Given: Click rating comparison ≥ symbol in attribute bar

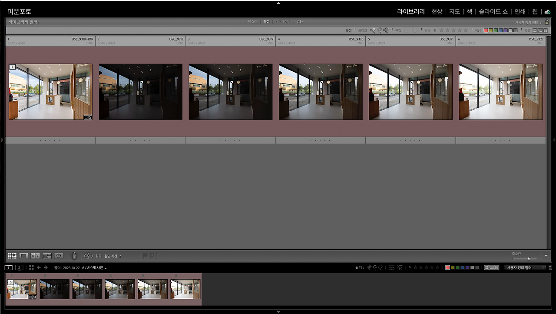Looking at the screenshot, I should click(435, 30).
